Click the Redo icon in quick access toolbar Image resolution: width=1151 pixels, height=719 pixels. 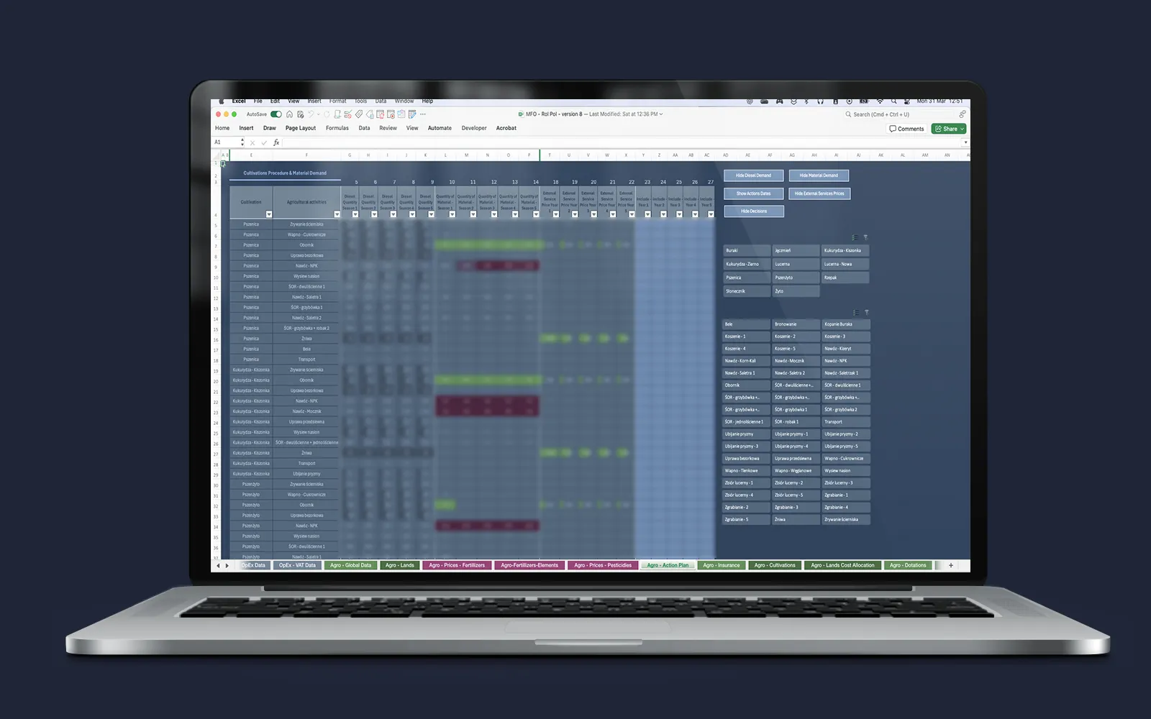327,114
